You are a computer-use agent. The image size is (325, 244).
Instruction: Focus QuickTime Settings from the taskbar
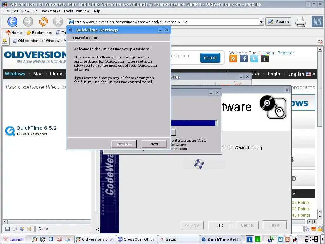[221, 239]
